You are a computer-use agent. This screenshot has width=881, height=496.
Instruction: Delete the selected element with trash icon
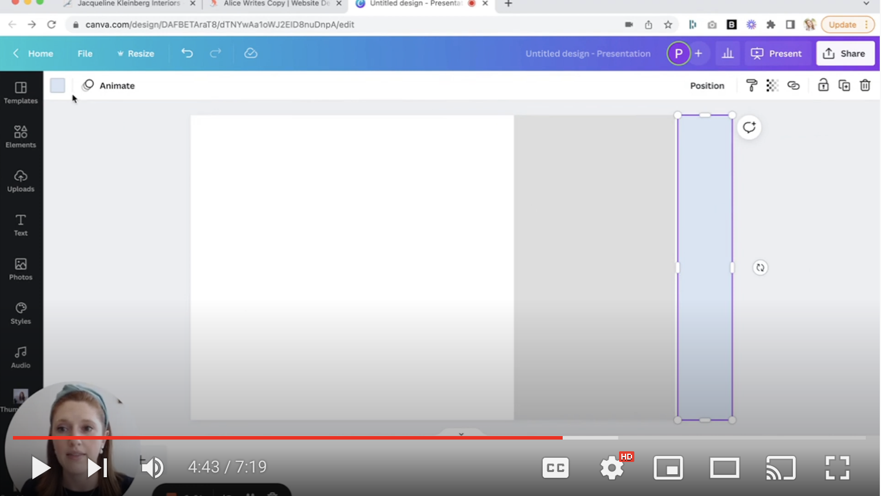(865, 86)
